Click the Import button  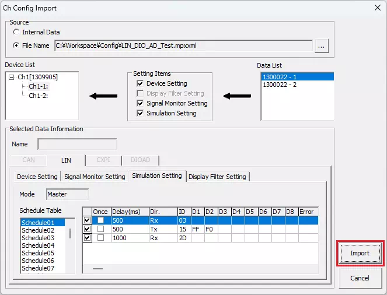tap(360, 253)
